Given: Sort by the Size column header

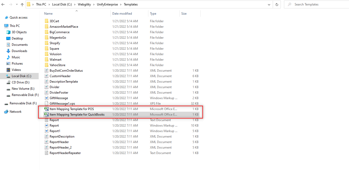Looking at the screenshot, I should coord(184,14).
